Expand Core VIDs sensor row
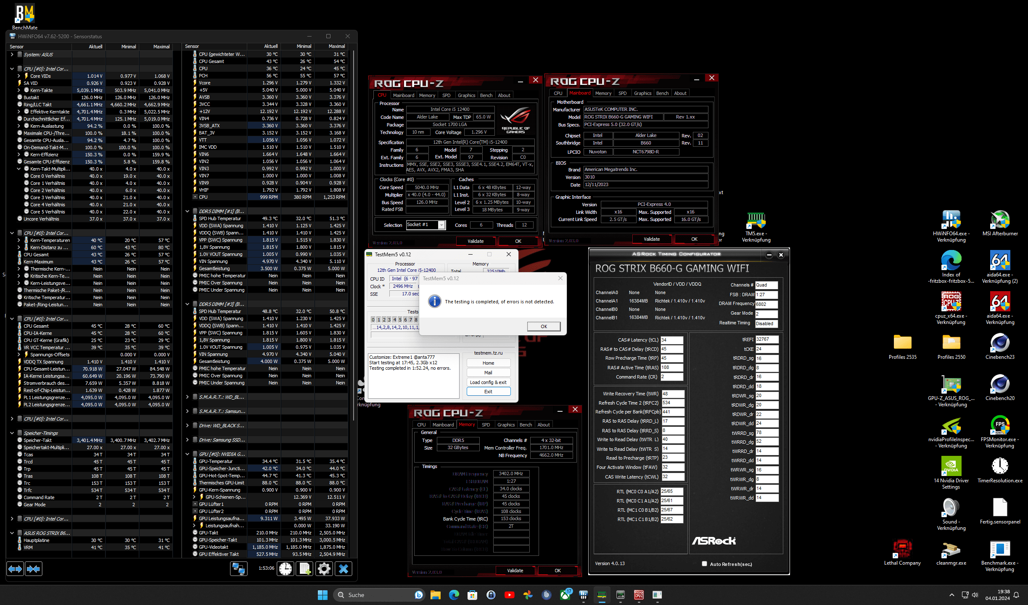 pyautogui.click(x=19, y=76)
